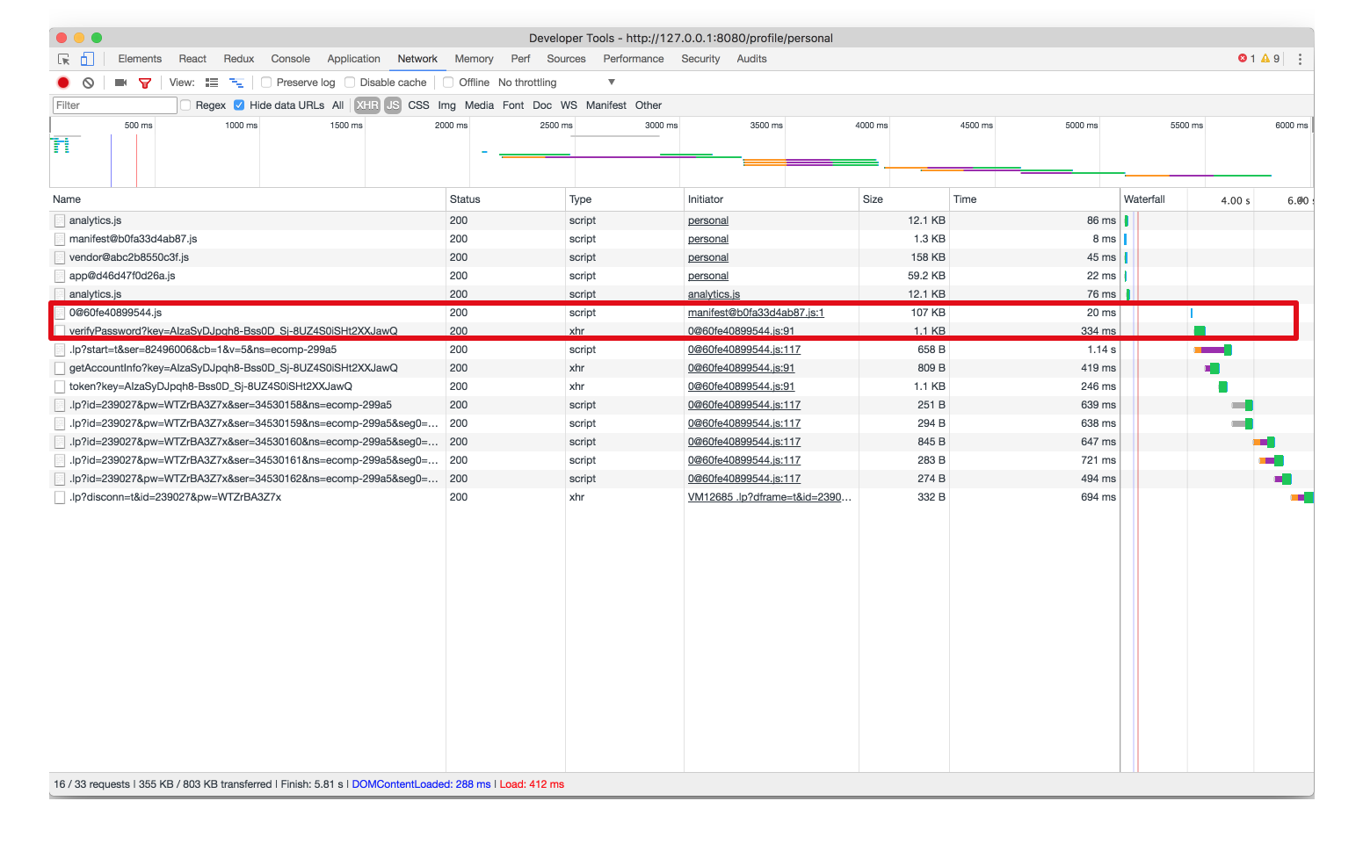1363x866 pixels.
Task: Sort requests by Type column
Action: (624, 199)
